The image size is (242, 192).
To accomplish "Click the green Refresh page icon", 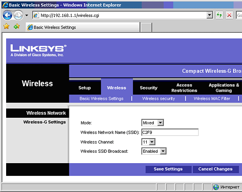I will (x=219, y=15).
